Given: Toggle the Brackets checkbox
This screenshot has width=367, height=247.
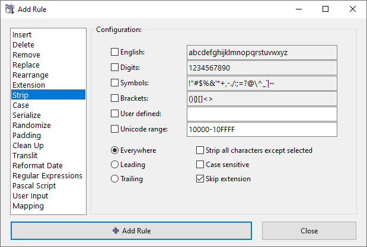Looking at the screenshot, I should pyautogui.click(x=115, y=98).
